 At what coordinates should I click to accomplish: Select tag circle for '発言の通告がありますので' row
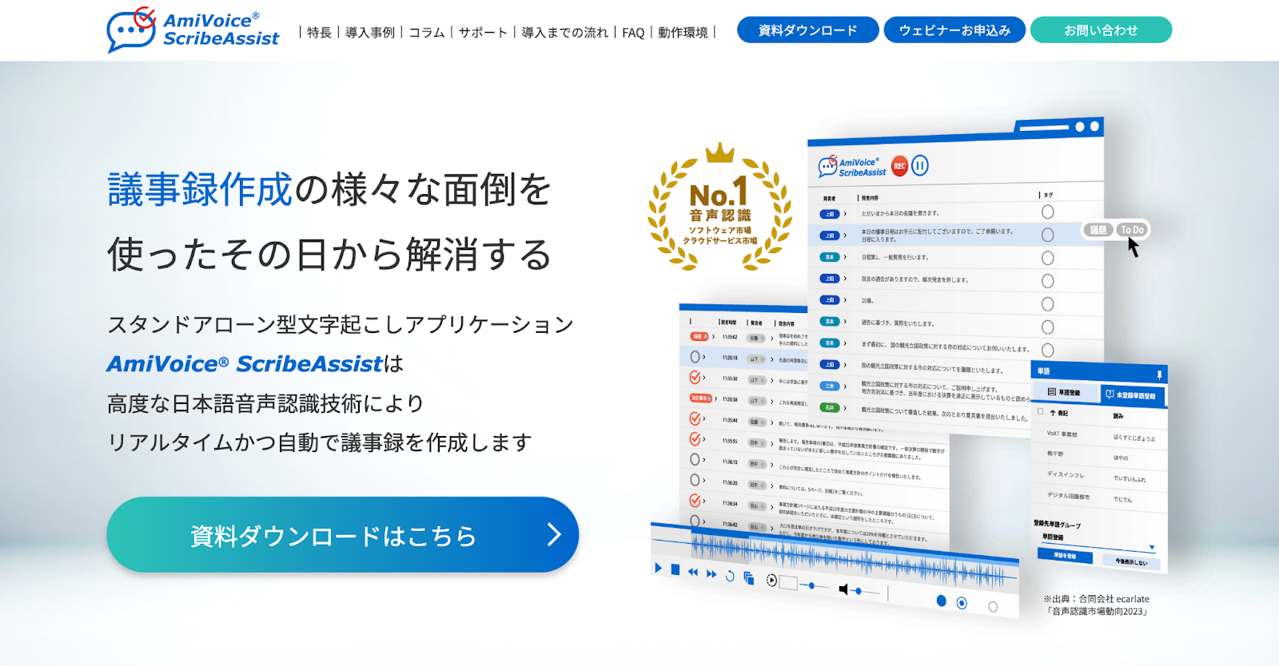click(x=1047, y=281)
